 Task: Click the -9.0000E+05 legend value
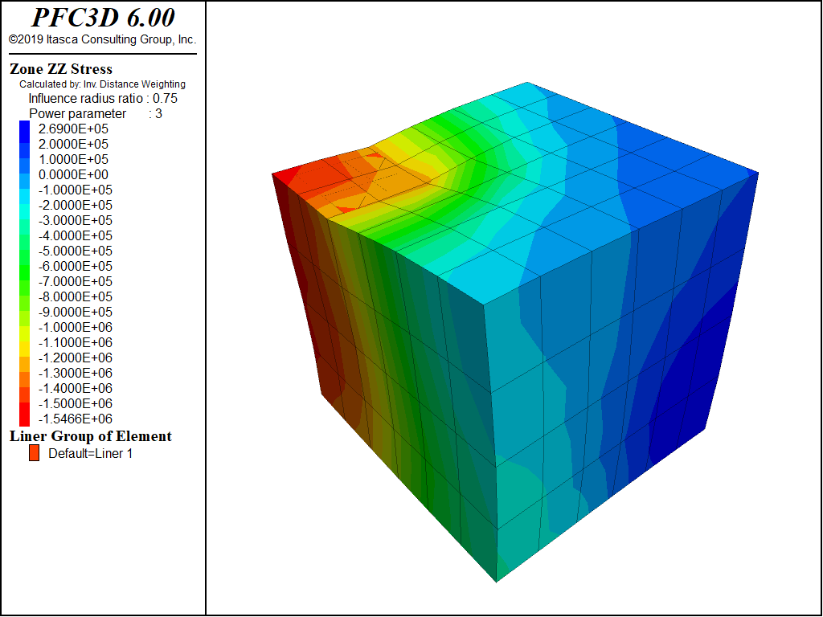(x=75, y=312)
